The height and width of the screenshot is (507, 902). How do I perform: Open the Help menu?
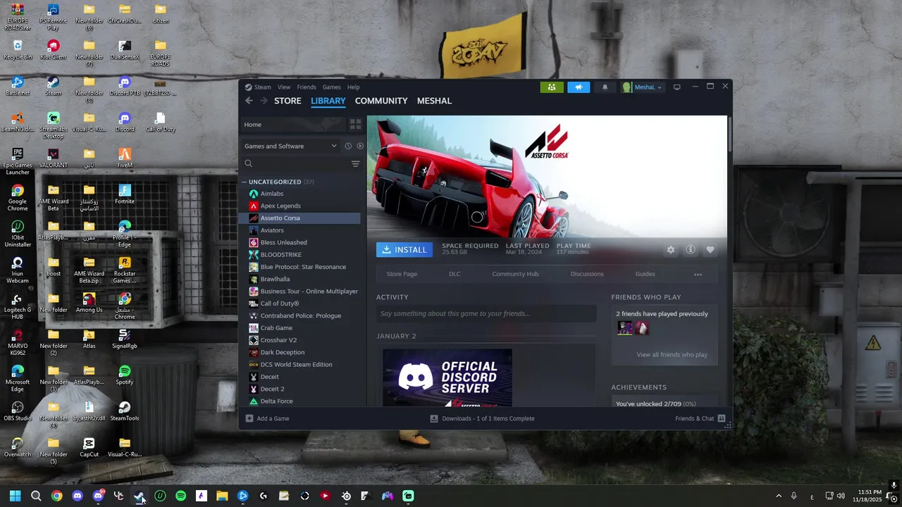coord(353,87)
